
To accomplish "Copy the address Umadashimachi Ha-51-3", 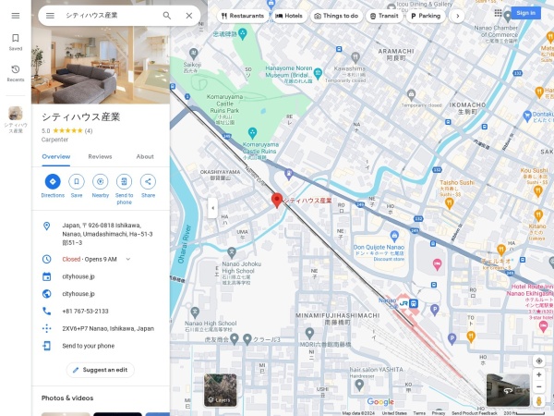I will pyautogui.click(x=101, y=234).
